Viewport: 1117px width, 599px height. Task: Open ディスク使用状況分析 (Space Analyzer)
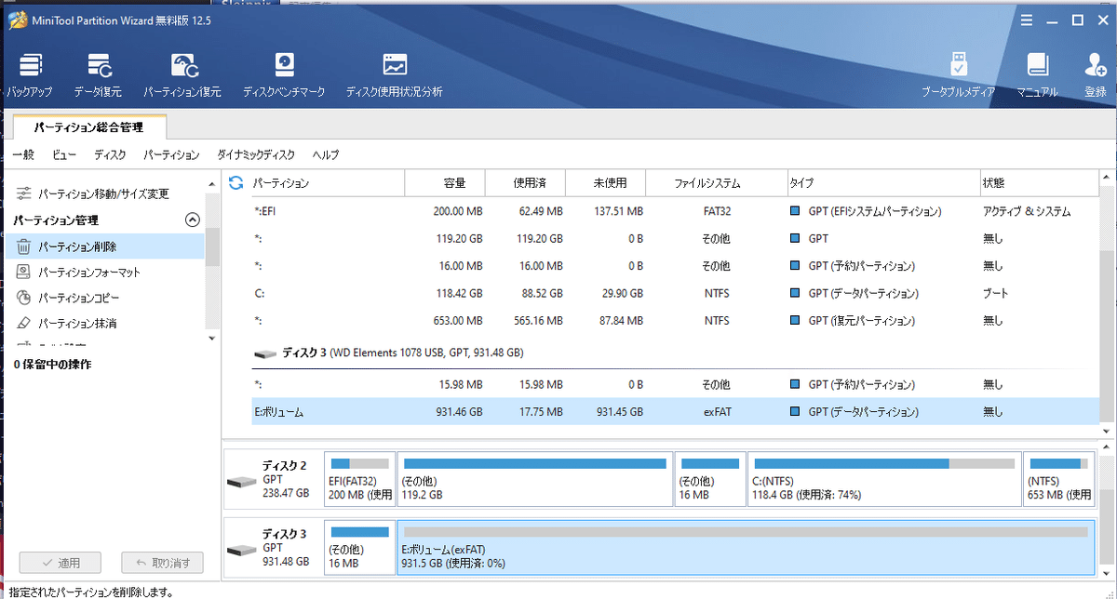(394, 75)
